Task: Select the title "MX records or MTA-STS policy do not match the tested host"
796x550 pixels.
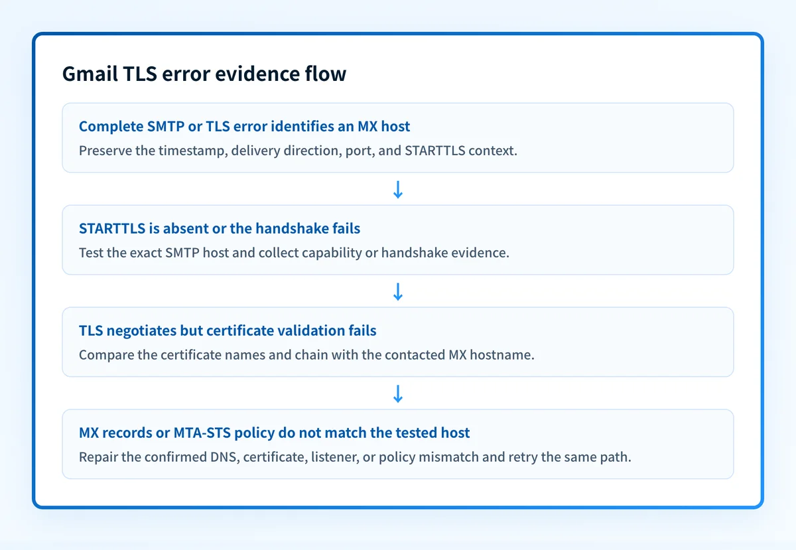Action: tap(275, 433)
